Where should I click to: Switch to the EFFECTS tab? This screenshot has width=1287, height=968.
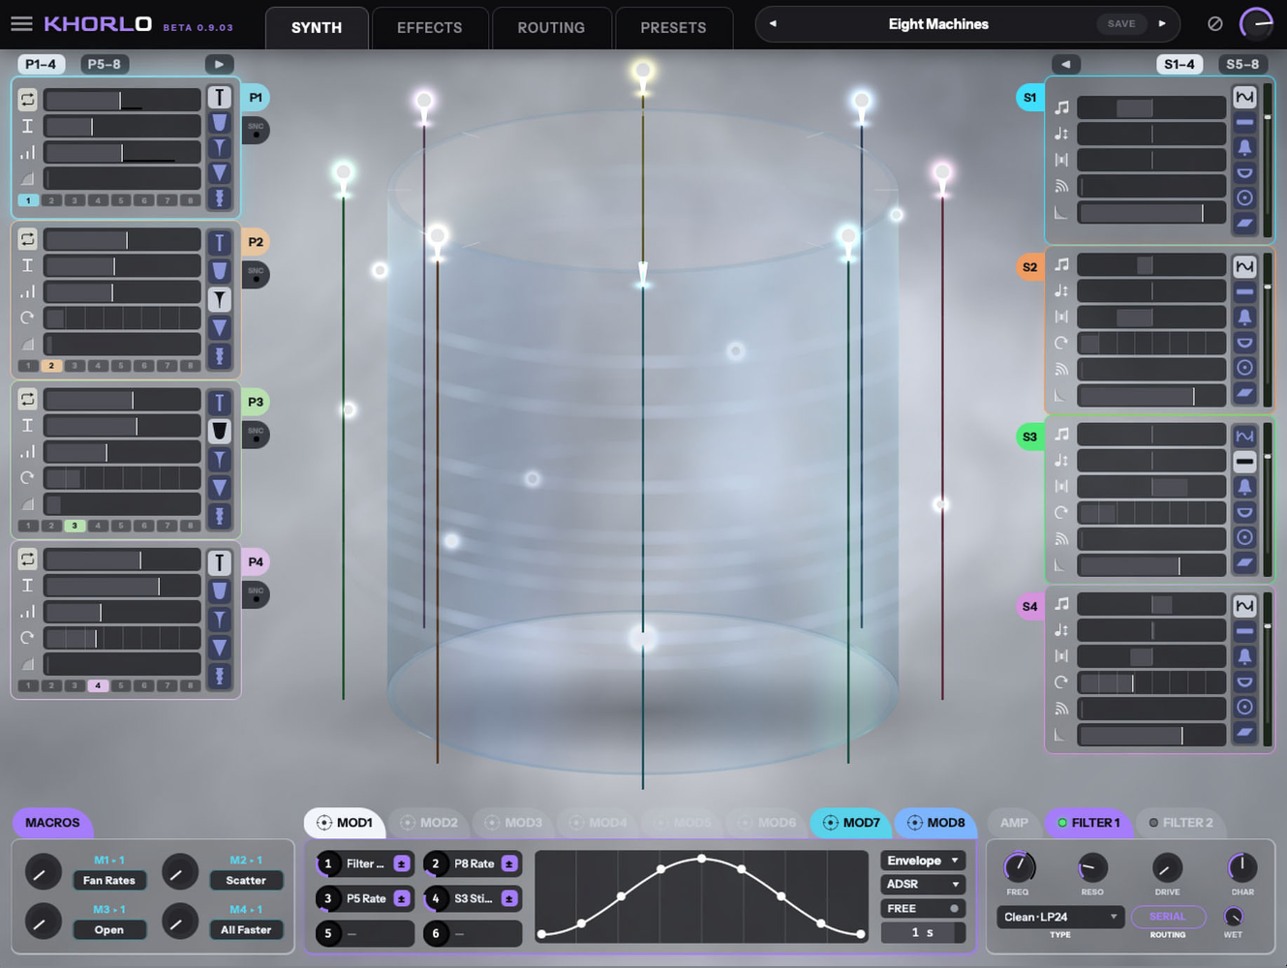pos(429,27)
